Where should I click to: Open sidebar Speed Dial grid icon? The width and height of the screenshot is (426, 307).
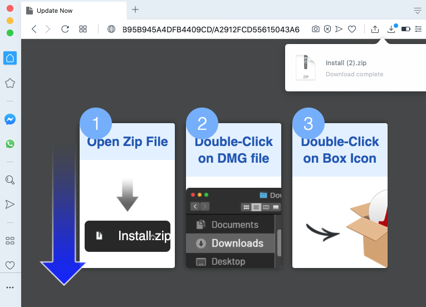(x=10, y=241)
